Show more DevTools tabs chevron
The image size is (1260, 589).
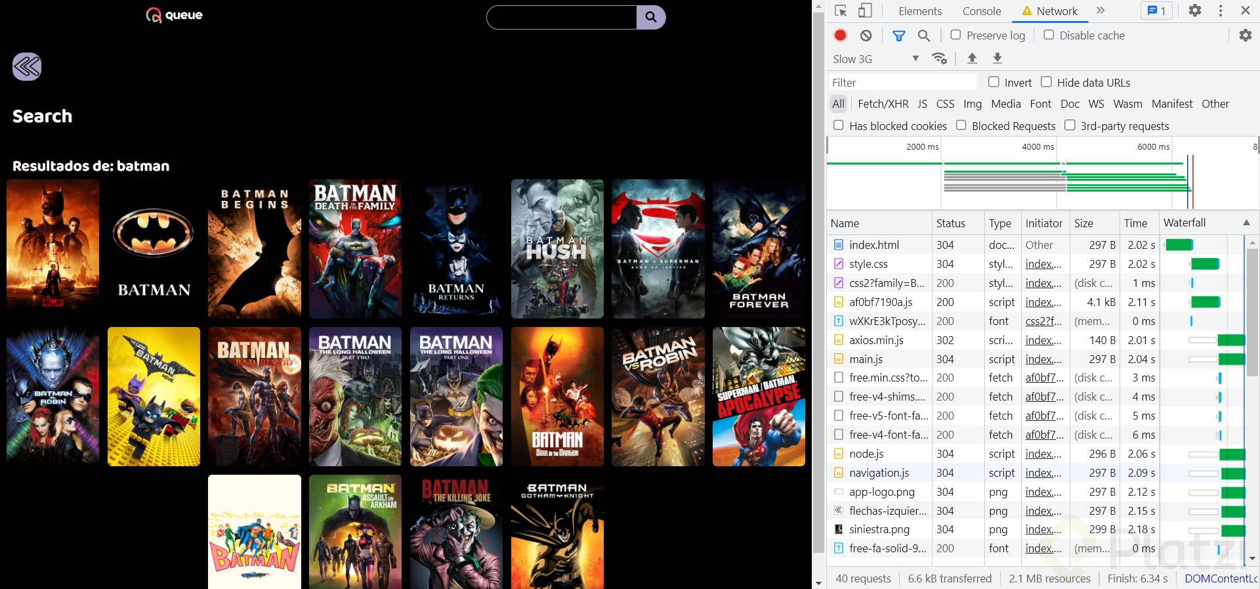click(1101, 11)
